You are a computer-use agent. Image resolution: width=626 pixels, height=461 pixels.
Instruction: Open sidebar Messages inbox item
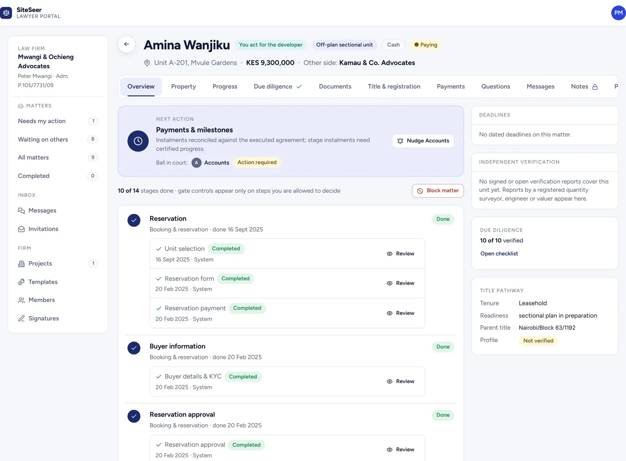click(58, 211)
